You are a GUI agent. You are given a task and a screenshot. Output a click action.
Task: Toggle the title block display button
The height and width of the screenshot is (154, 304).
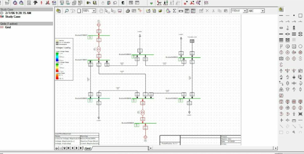point(187,11)
